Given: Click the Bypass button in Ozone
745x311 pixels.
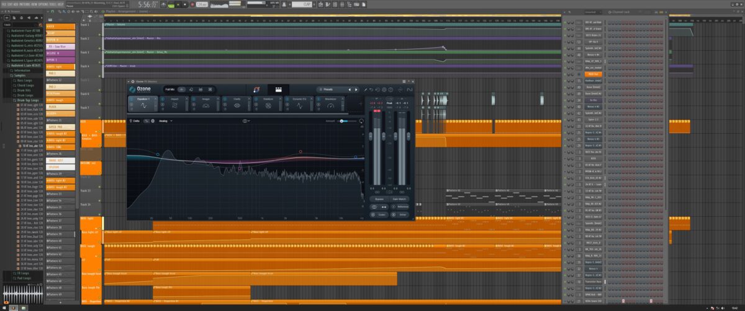Looking at the screenshot, I should tap(379, 199).
